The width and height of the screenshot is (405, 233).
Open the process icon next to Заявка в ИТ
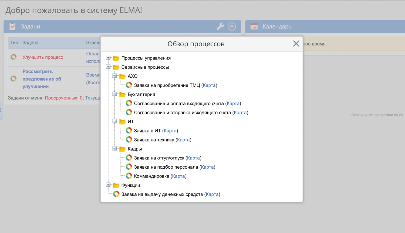click(x=129, y=130)
